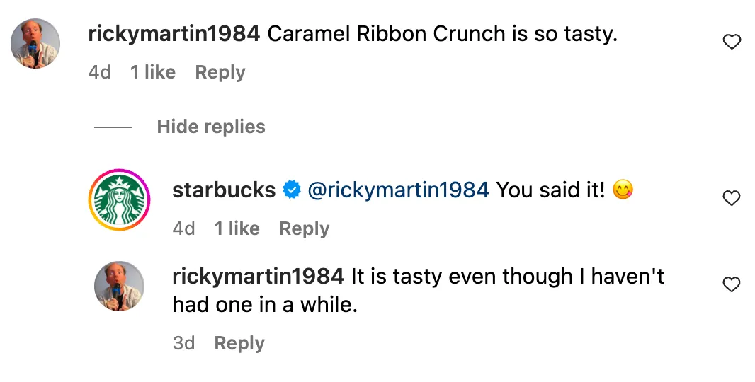Viewport: 755px width, 382px height.
Task: Click the @rickymartin1984 mention in the Starbucks reply
Action: click(x=398, y=190)
